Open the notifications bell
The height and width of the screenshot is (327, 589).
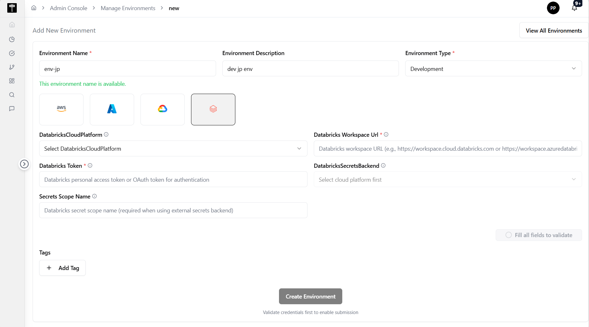tap(574, 8)
